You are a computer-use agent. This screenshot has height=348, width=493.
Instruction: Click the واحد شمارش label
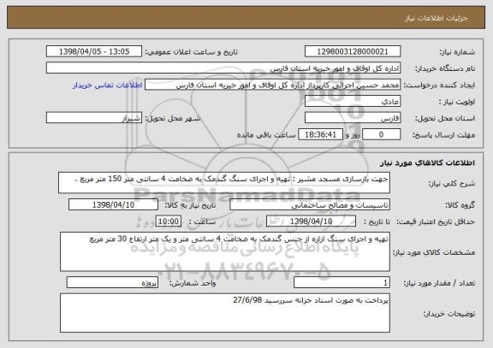point(193,283)
